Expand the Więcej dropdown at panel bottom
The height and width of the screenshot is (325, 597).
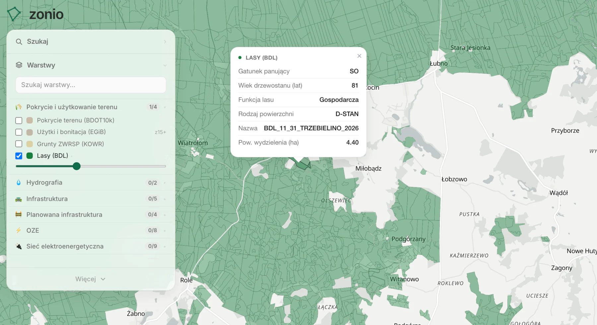91,279
